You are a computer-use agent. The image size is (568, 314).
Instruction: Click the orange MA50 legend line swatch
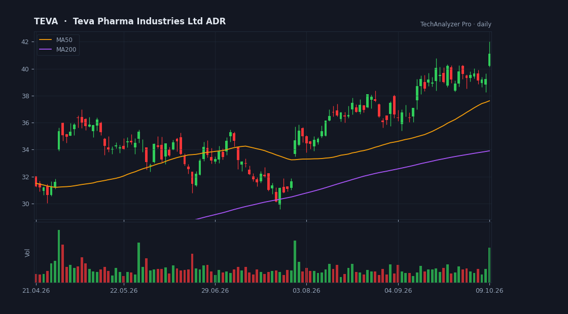[45, 40]
